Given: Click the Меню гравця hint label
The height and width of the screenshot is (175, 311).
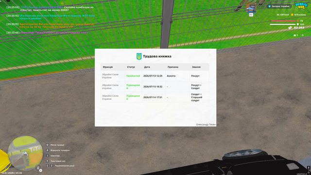Looking at the screenshot, I should 57,145.
